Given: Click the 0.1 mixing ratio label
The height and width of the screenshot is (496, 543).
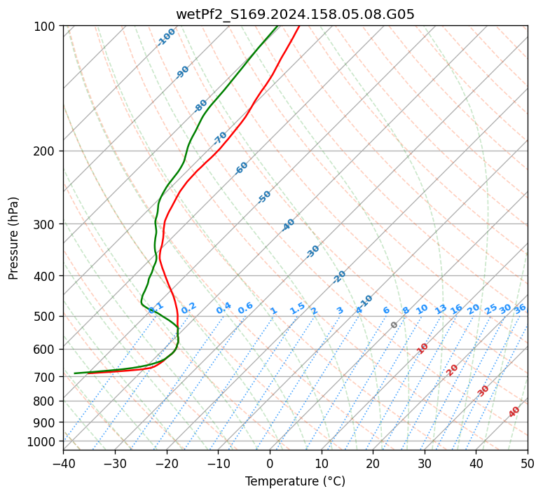Looking at the screenshot, I should pyautogui.click(x=156, y=308).
